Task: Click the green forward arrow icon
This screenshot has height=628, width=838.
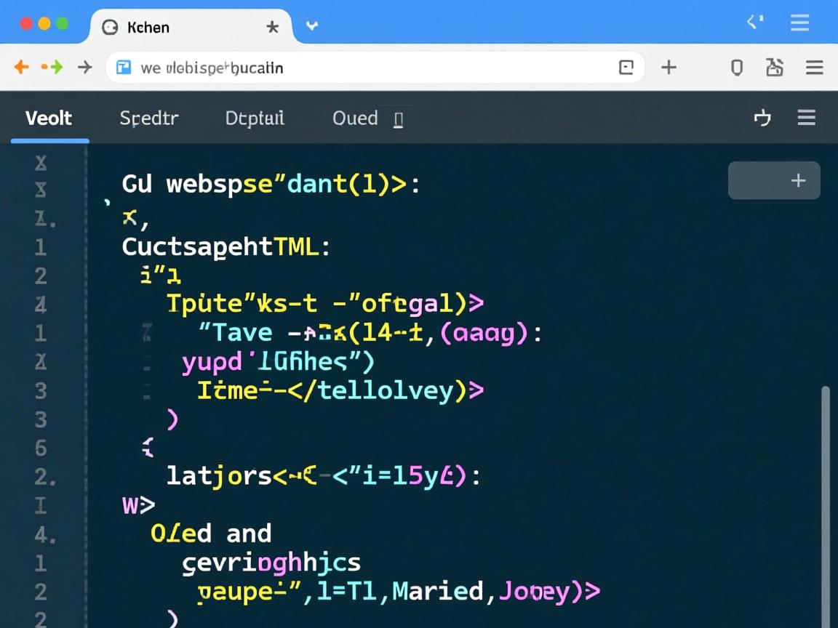Action: (52, 68)
